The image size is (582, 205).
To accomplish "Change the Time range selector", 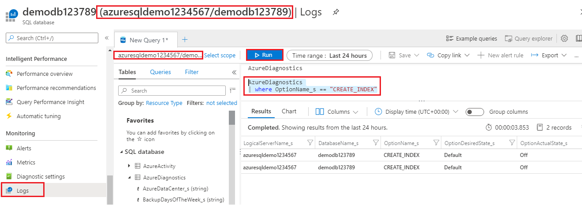I will click(x=329, y=56).
